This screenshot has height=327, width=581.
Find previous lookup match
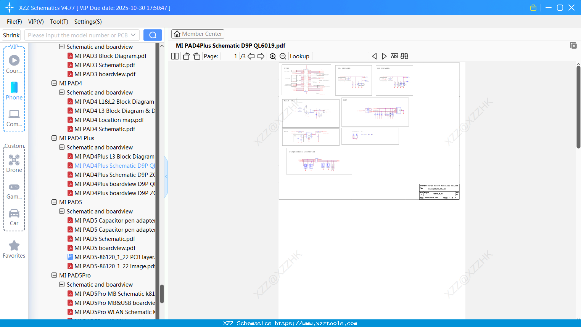coord(374,56)
